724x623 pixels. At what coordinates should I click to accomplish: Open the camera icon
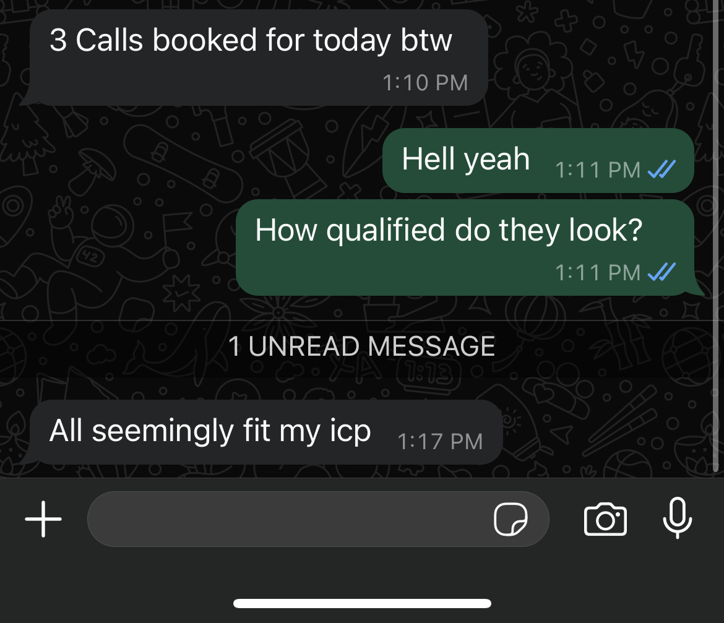[x=605, y=519]
